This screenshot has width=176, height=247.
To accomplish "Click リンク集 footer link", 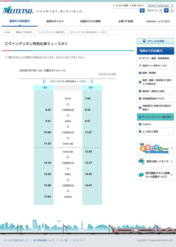I will 63,240.
